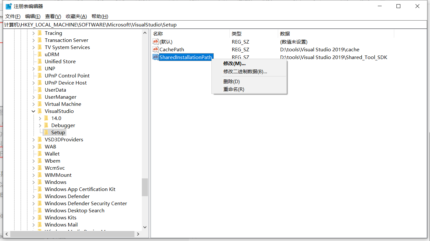Click the (数值未设置) data cell
Viewport: 430px width, 241px height.
(294, 42)
